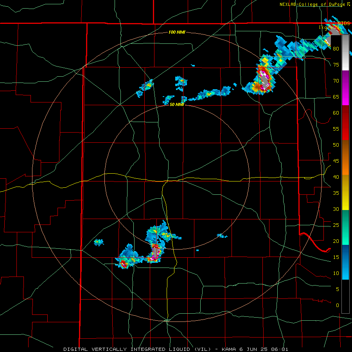The width and height of the screenshot is (352, 352).
Task: Click the "NIDS" label above the color scale
Action: (344, 23)
